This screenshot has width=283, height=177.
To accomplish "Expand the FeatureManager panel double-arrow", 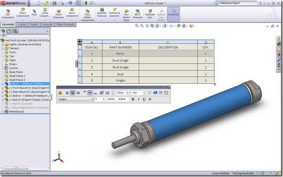I will (47, 31).
